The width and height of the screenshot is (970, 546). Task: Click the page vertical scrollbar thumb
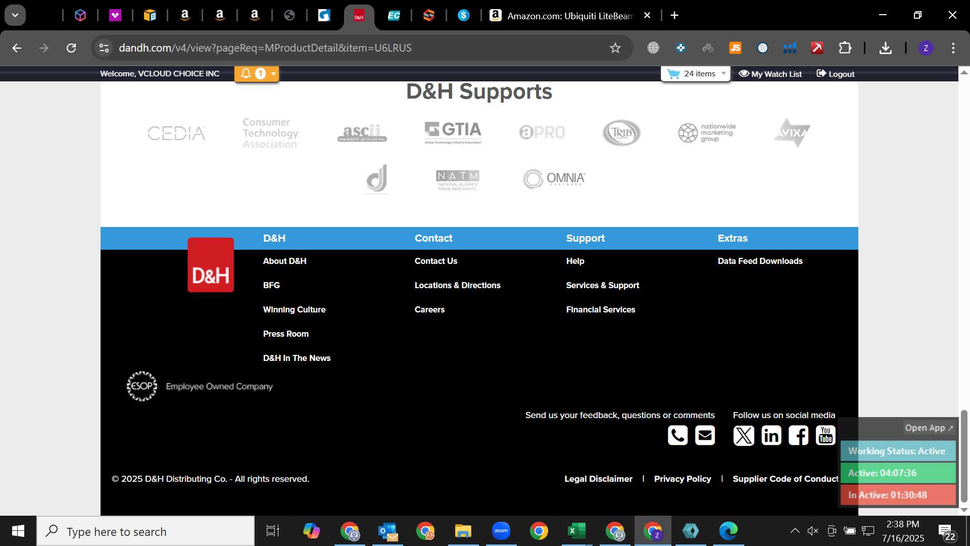[x=964, y=456]
